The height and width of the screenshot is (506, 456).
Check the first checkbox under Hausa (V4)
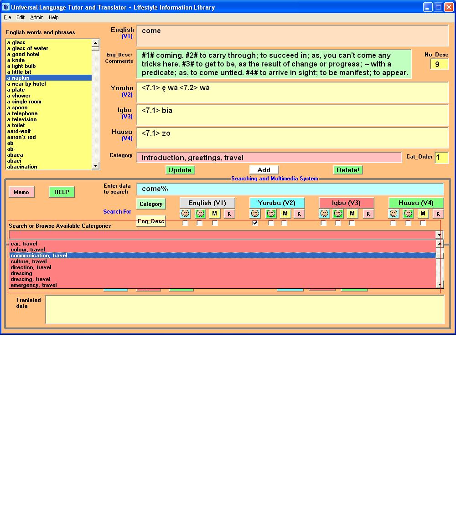pyautogui.click(x=394, y=223)
